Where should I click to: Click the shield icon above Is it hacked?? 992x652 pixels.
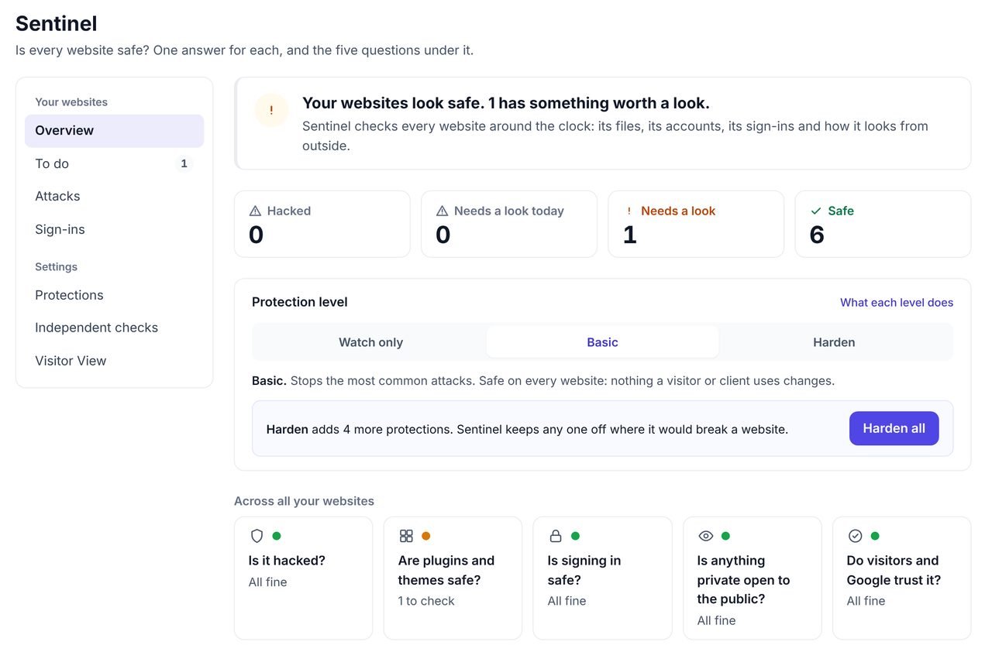[x=257, y=536]
